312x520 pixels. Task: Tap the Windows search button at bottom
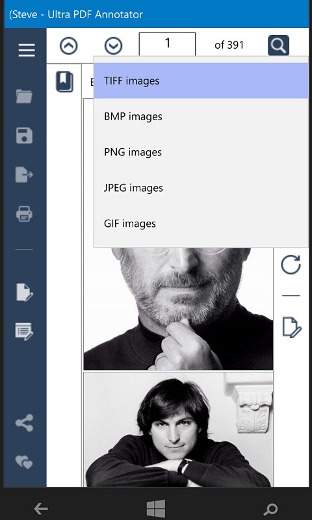click(x=270, y=509)
